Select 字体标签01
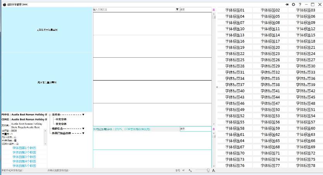Viewport: 323px width, 175px height. (235, 10)
